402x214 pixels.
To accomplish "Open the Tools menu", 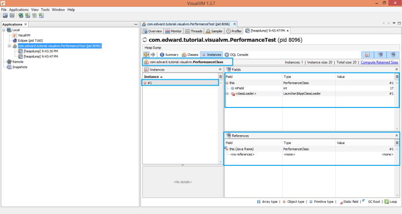I will tap(45, 10).
